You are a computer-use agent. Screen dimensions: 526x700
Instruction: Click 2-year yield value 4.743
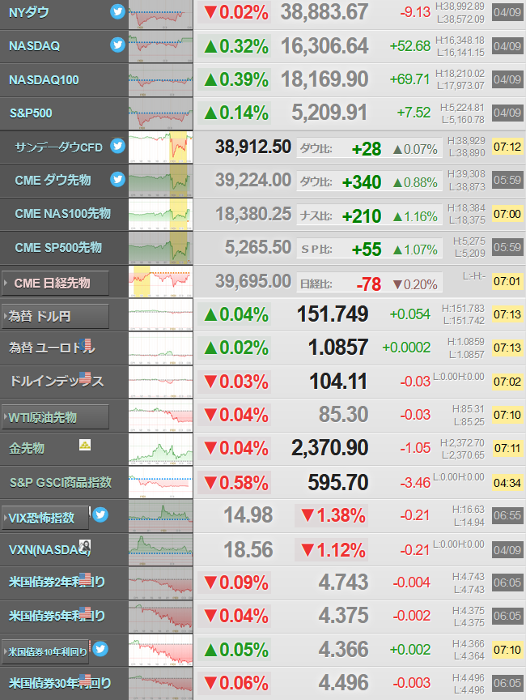pos(343,583)
